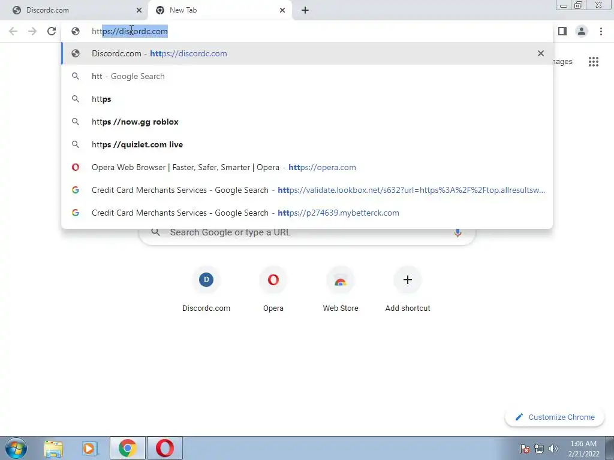The height and width of the screenshot is (460, 614).
Task: Close the Discordc.com tab
Action: pyautogui.click(x=139, y=10)
